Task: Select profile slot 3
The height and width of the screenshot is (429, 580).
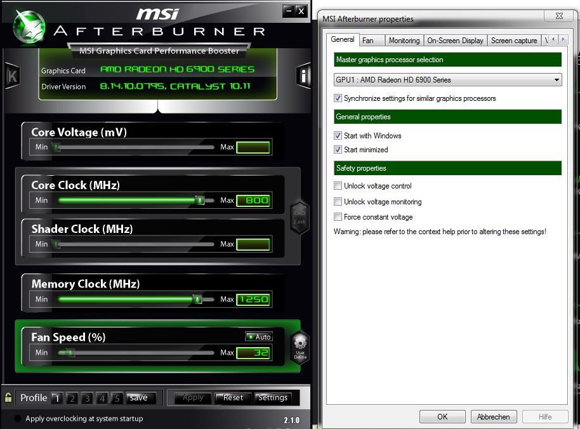Action: pyautogui.click(x=87, y=399)
